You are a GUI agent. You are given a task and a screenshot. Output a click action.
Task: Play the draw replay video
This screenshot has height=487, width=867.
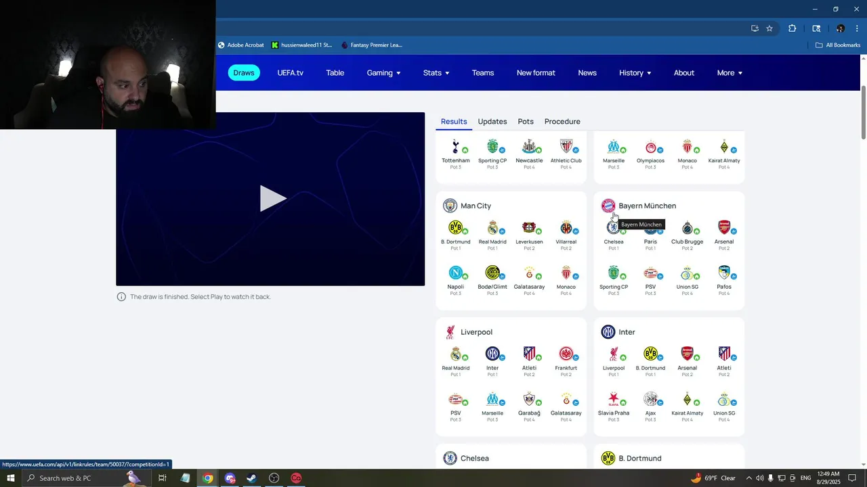pos(273,199)
